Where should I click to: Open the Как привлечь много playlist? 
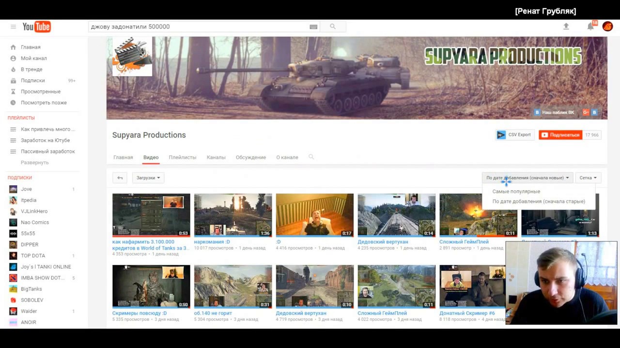48,129
